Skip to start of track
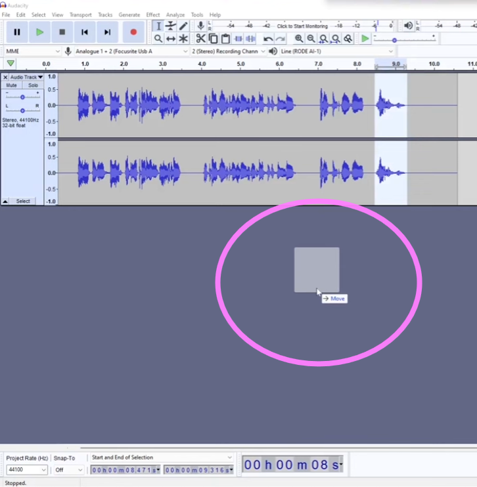The image size is (477, 487). tap(85, 32)
